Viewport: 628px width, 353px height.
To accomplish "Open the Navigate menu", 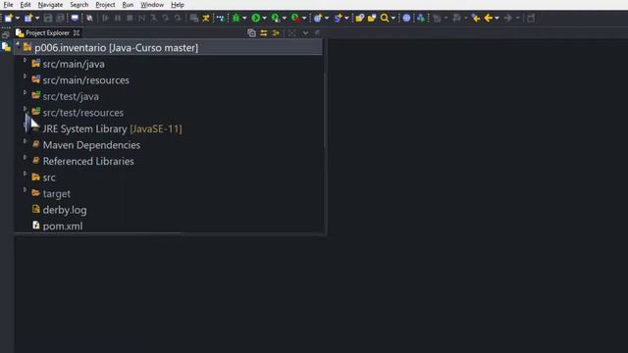I will click(x=50, y=5).
